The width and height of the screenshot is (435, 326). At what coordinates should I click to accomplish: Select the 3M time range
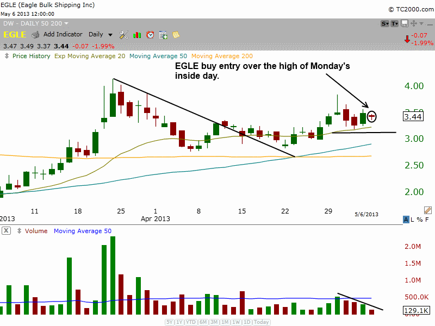tap(214, 322)
